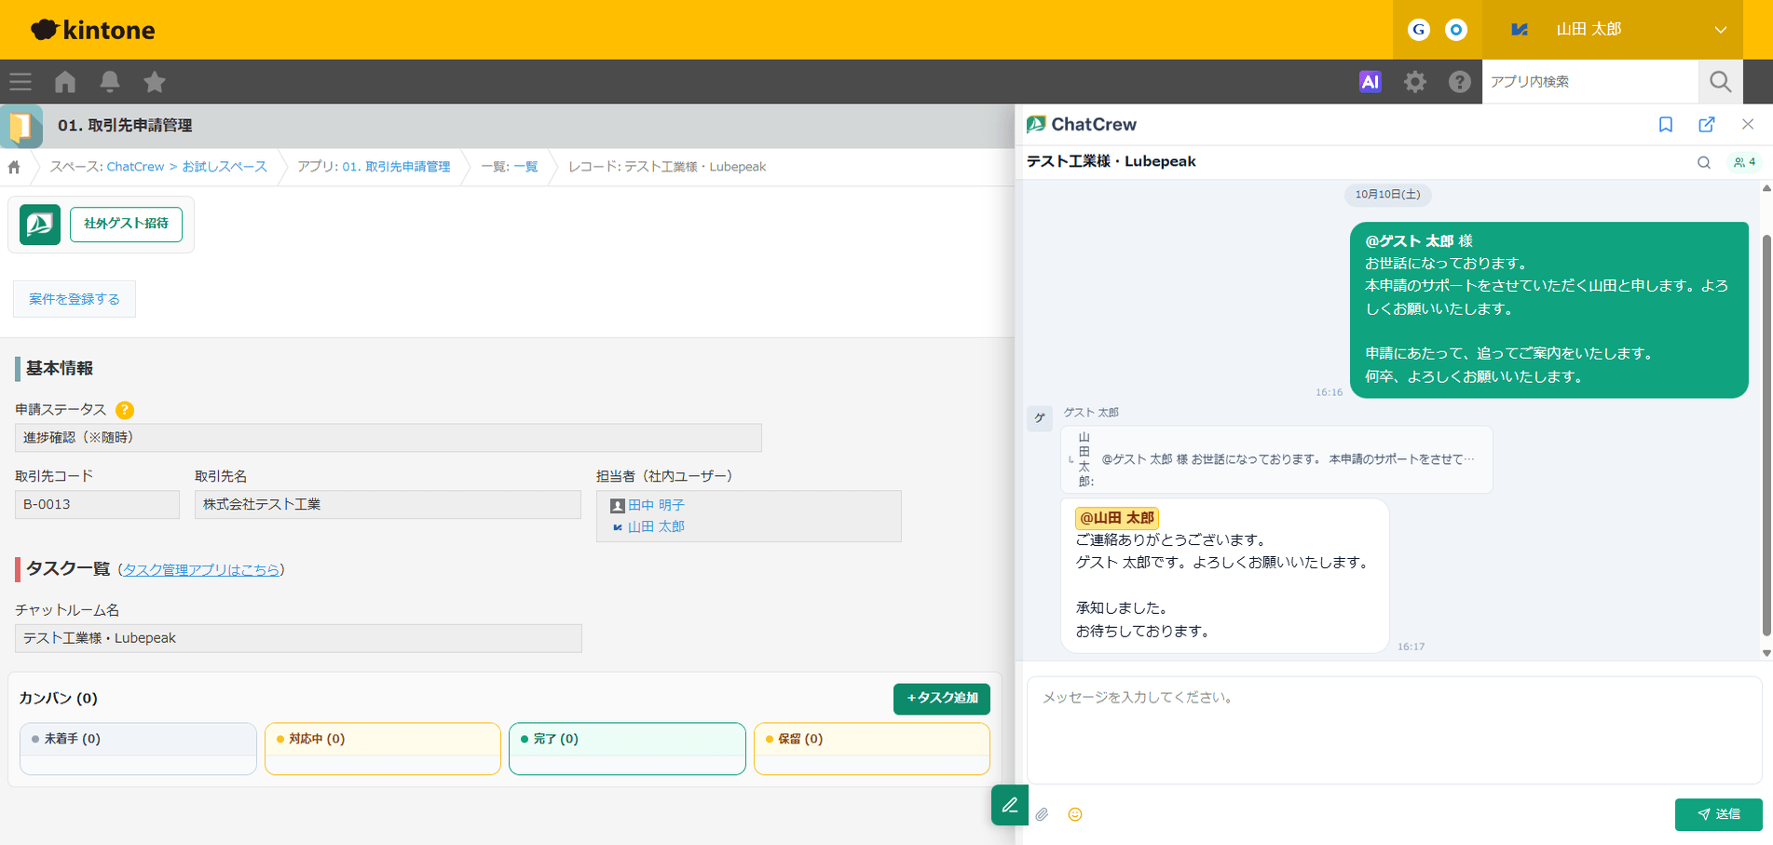Click the 案件を登録する button
Viewport: 1773px width, 845px height.
[x=75, y=299]
